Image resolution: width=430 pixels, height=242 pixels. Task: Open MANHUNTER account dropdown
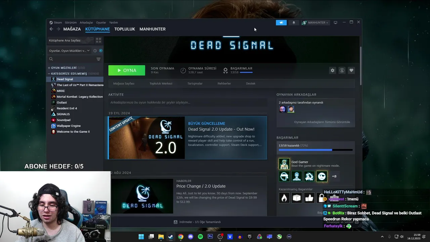tap(315, 23)
